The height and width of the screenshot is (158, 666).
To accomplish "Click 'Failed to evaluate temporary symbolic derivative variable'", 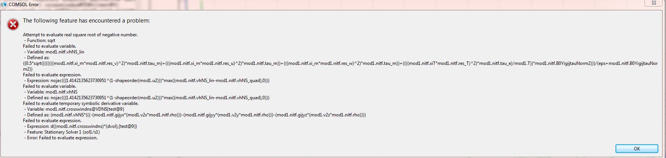I will [x=81, y=103].
